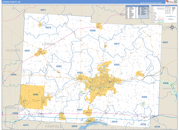
Task: Select ZIP code label 43013
Action: click(48, 27)
